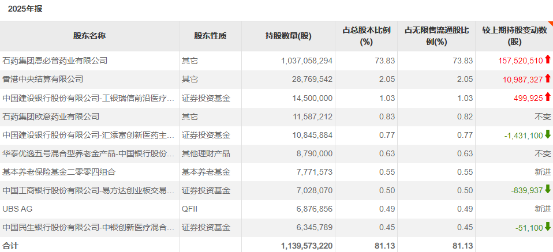This screenshot has width=553, height=252.
Task: Click the 占总股本比例(%) column header
Action: pyautogui.click(x=366, y=36)
